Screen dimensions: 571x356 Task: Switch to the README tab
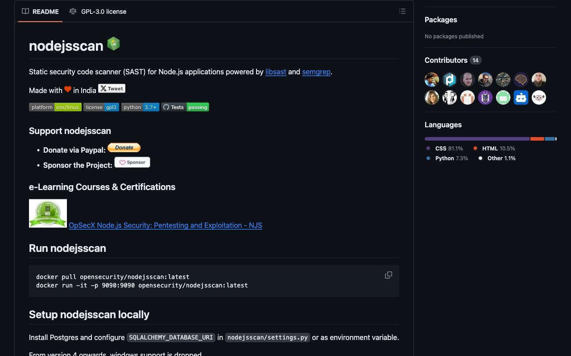(x=41, y=12)
